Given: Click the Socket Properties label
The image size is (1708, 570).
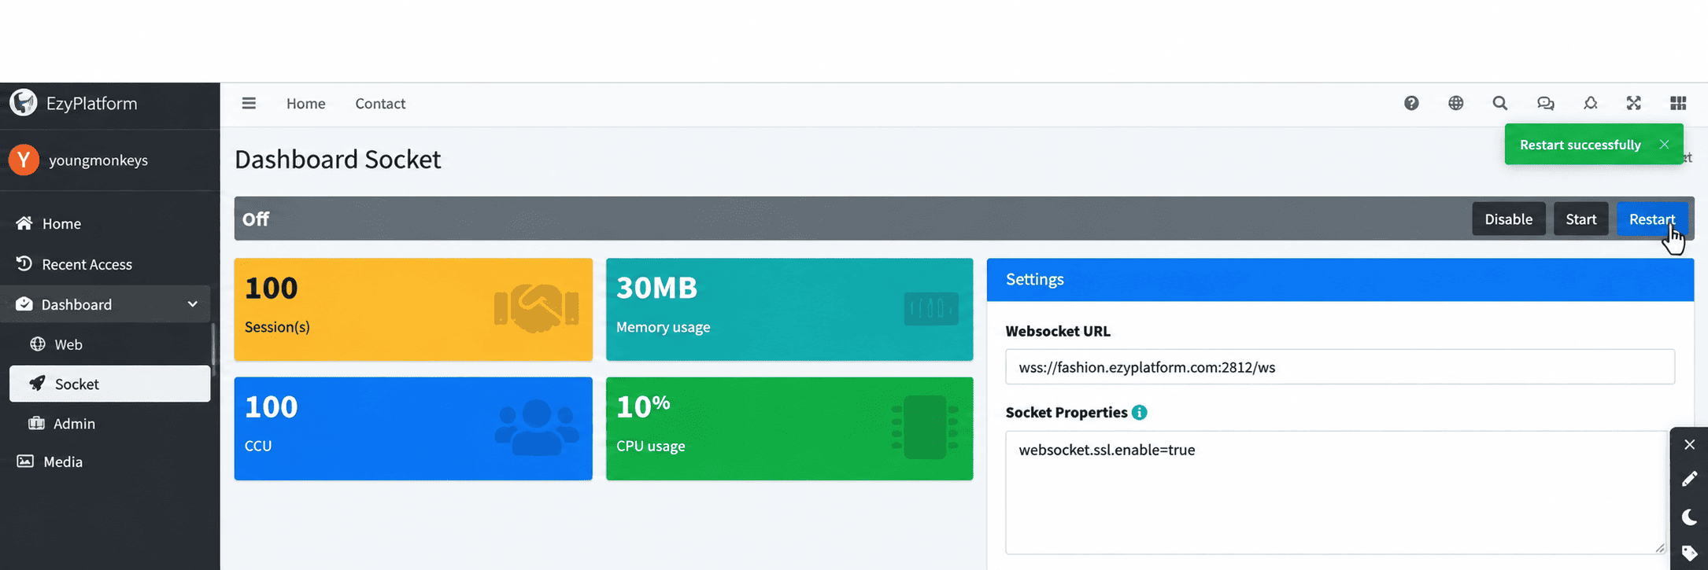Looking at the screenshot, I should (1067, 413).
